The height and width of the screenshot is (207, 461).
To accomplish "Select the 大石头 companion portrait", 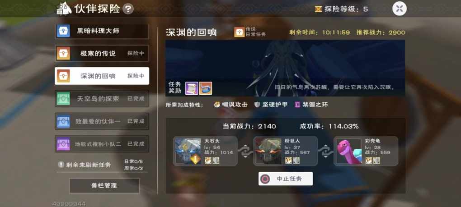I will point(188,151).
